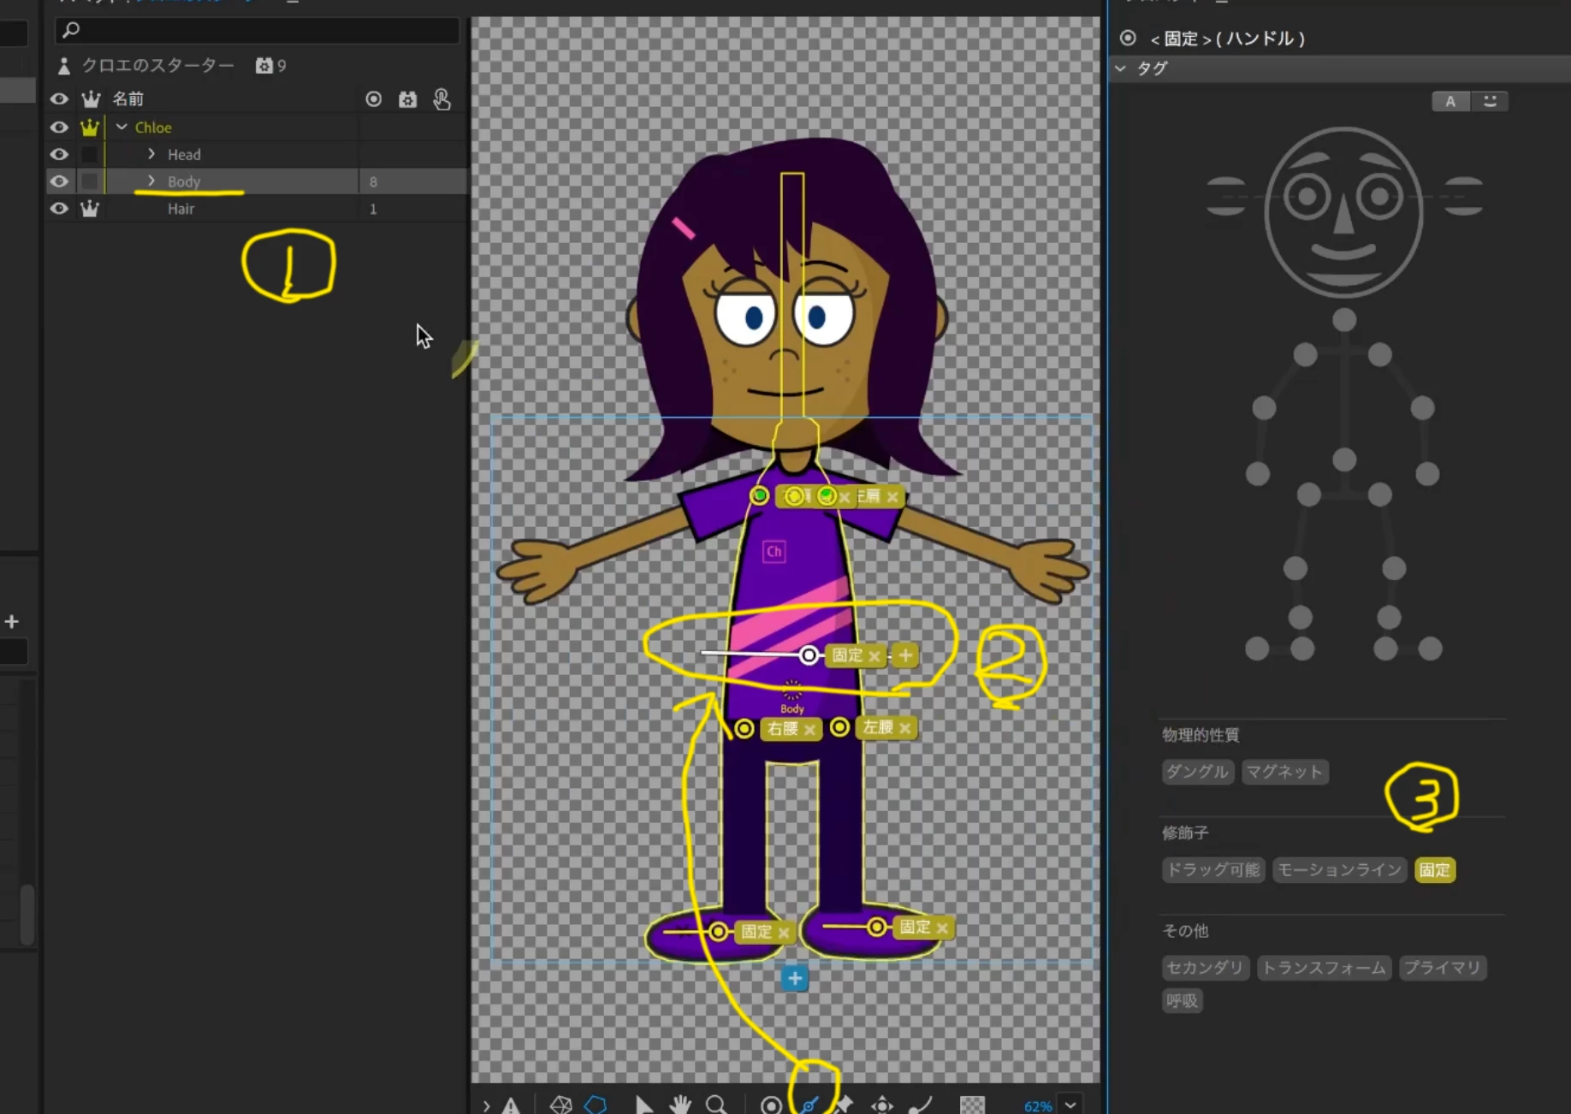Toggle independence box for Head layer
The image size is (1571, 1114).
[x=90, y=155]
